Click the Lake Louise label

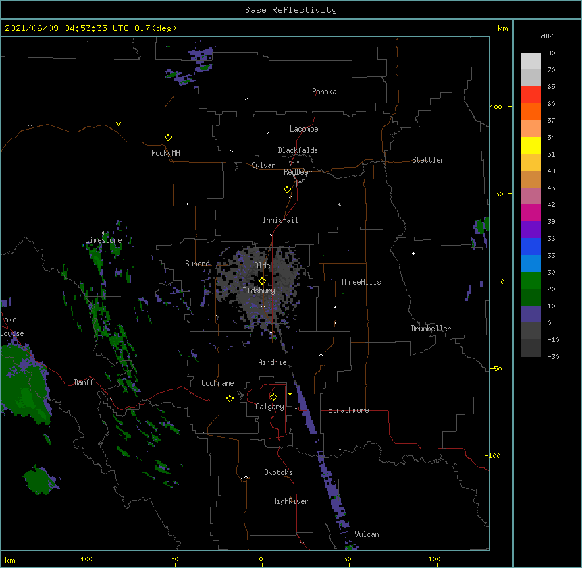pyautogui.click(x=11, y=326)
